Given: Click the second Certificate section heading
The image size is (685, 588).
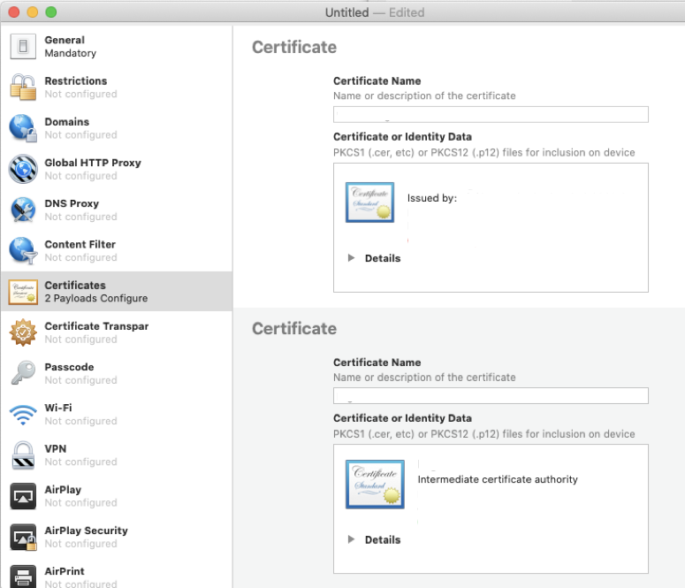Looking at the screenshot, I should coord(294,329).
